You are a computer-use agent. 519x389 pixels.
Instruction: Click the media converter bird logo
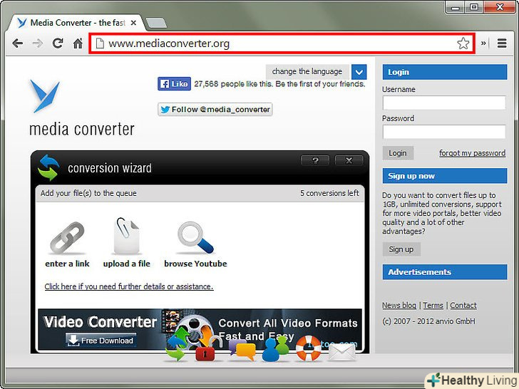pos(45,96)
